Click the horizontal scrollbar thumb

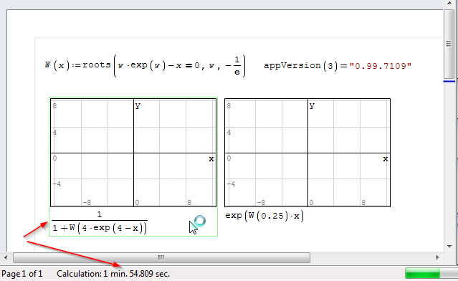point(161,257)
